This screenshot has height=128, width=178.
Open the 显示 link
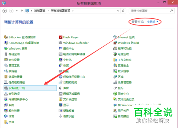coord(66,105)
